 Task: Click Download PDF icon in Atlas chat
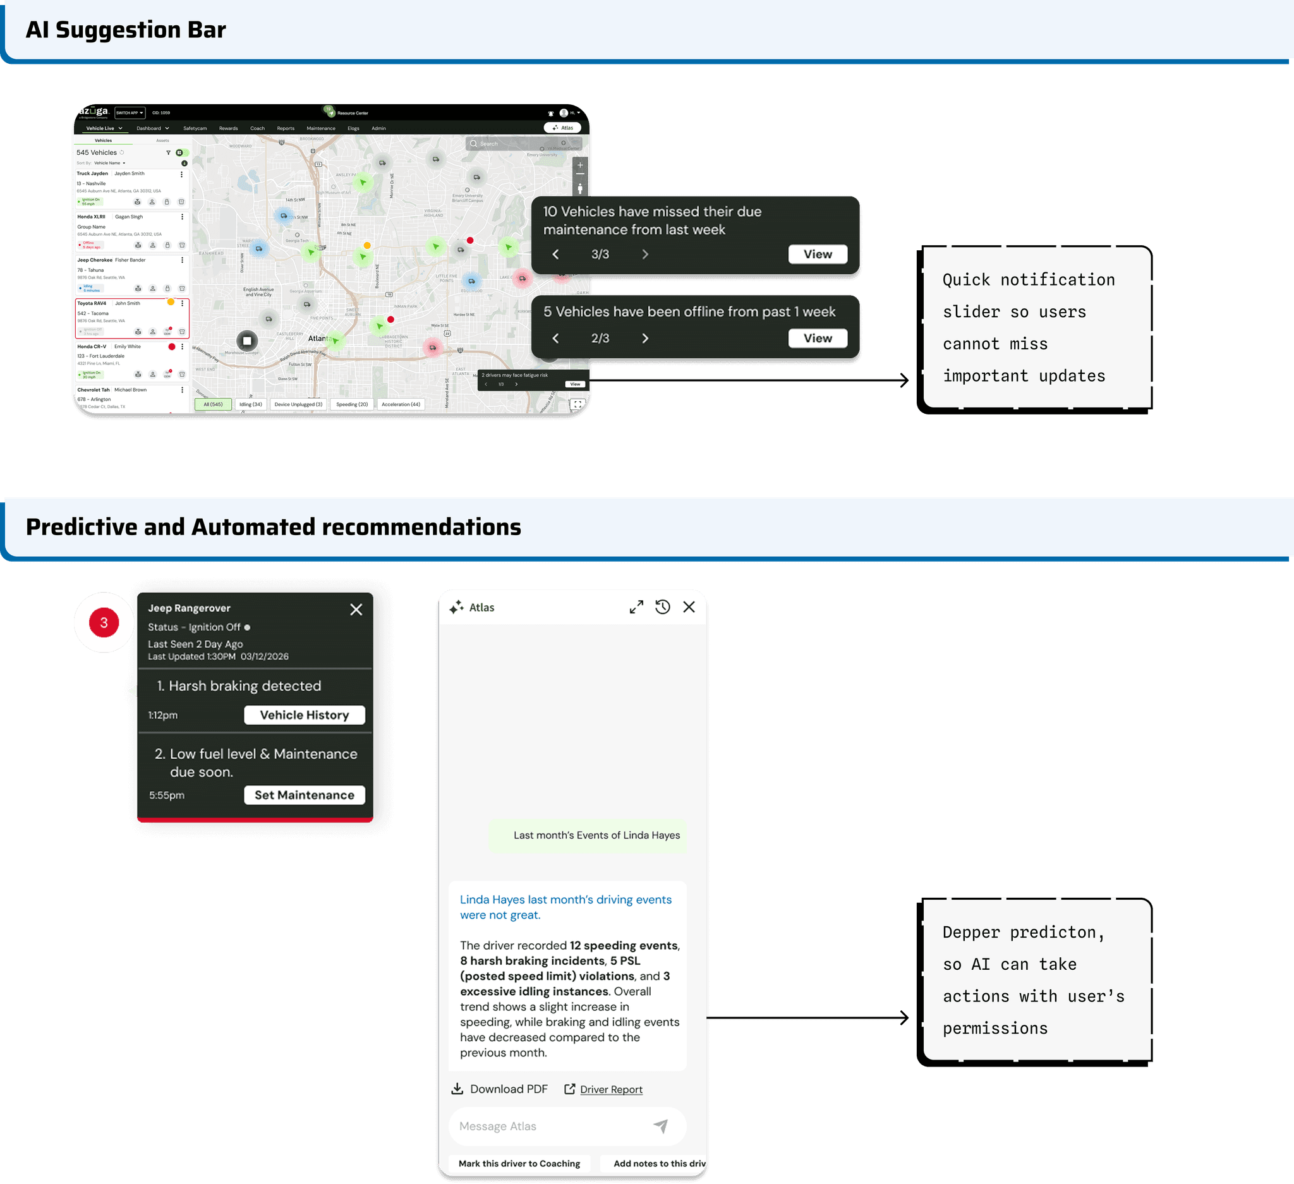point(457,1089)
